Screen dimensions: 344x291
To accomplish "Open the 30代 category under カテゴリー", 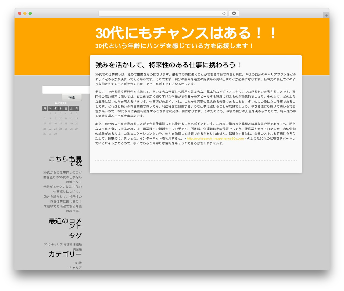I will [78, 263].
